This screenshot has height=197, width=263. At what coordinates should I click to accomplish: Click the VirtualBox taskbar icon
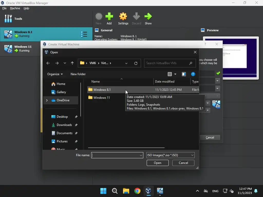click(x=148, y=191)
